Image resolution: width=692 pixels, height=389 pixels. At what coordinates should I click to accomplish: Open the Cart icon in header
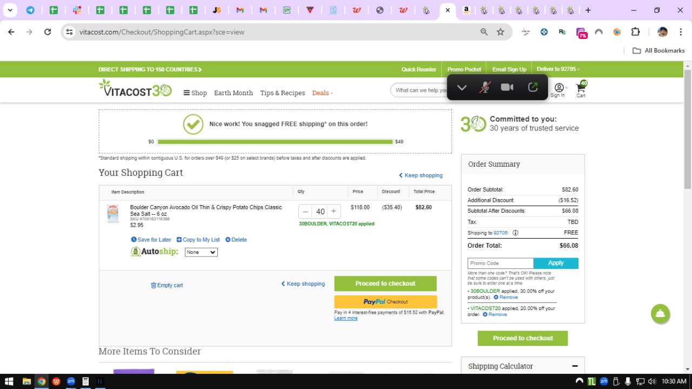[581, 89]
